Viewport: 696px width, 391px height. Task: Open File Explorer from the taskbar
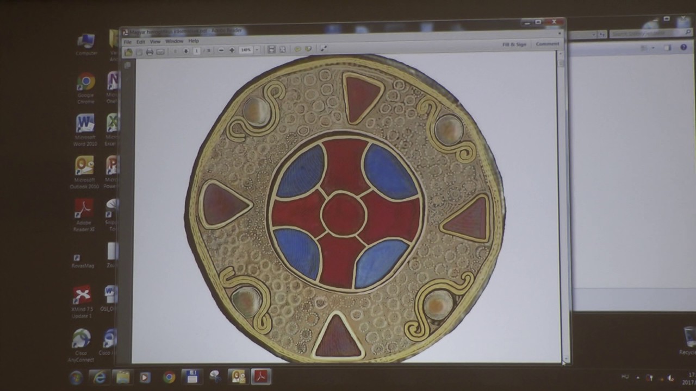(123, 377)
